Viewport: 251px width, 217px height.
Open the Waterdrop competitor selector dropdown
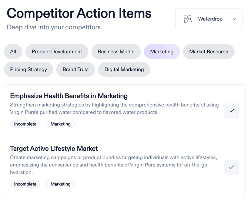point(209,19)
